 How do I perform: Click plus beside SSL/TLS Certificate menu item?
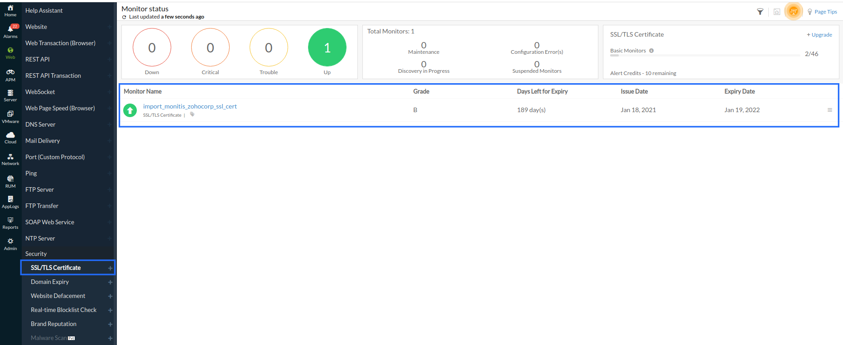[x=110, y=268]
